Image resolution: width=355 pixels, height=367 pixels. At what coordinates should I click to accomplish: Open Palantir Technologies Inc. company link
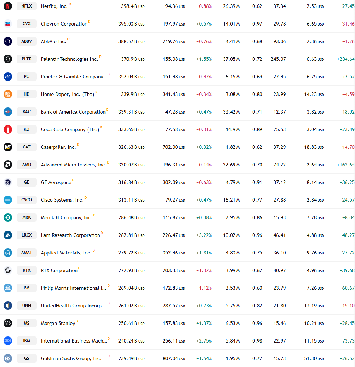(69, 59)
